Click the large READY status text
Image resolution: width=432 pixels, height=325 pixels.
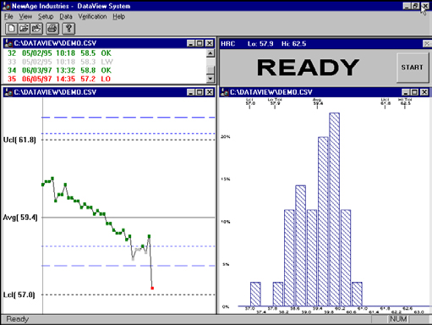coord(308,68)
